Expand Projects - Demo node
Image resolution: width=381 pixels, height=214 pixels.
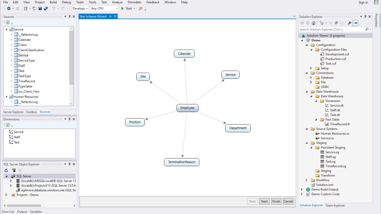(x=6, y=195)
